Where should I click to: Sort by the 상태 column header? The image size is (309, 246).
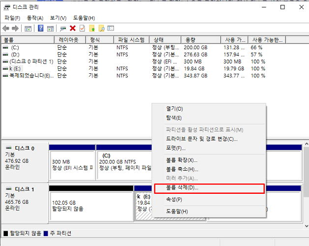tap(165, 40)
